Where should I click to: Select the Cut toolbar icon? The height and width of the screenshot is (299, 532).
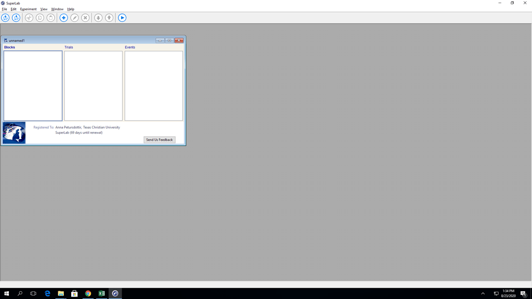click(29, 18)
